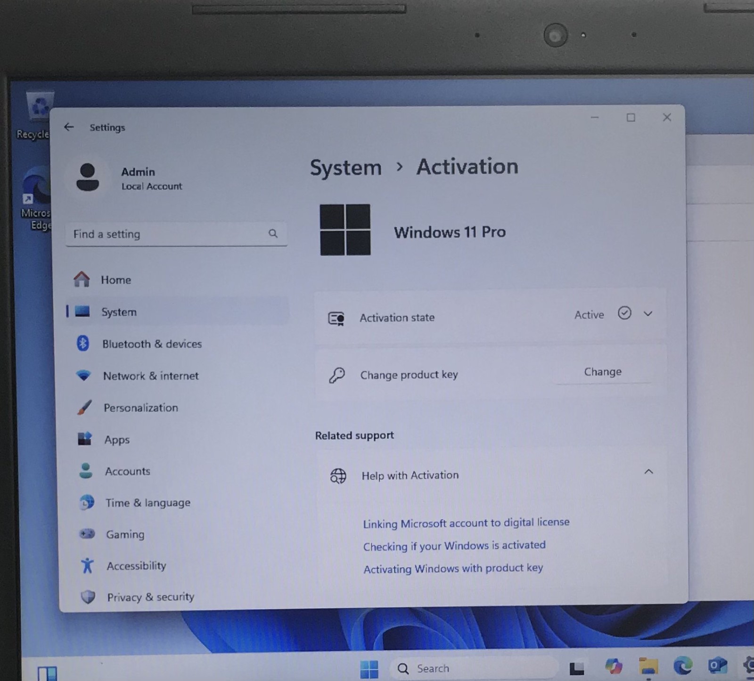This screenshot has width=754, height=681.
Task: Open the Accounts person icon
Action: (x=86, y=470)
